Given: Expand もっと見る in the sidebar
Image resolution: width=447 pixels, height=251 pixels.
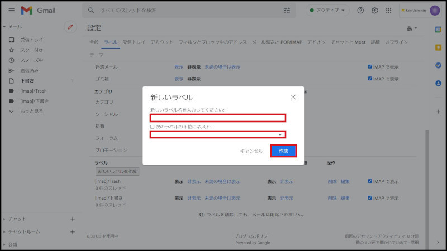Looking at the screenshot, I should pyautogui.click(x=31, y=111).
